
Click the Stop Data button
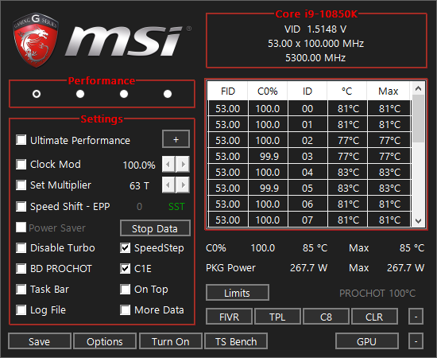155,228
